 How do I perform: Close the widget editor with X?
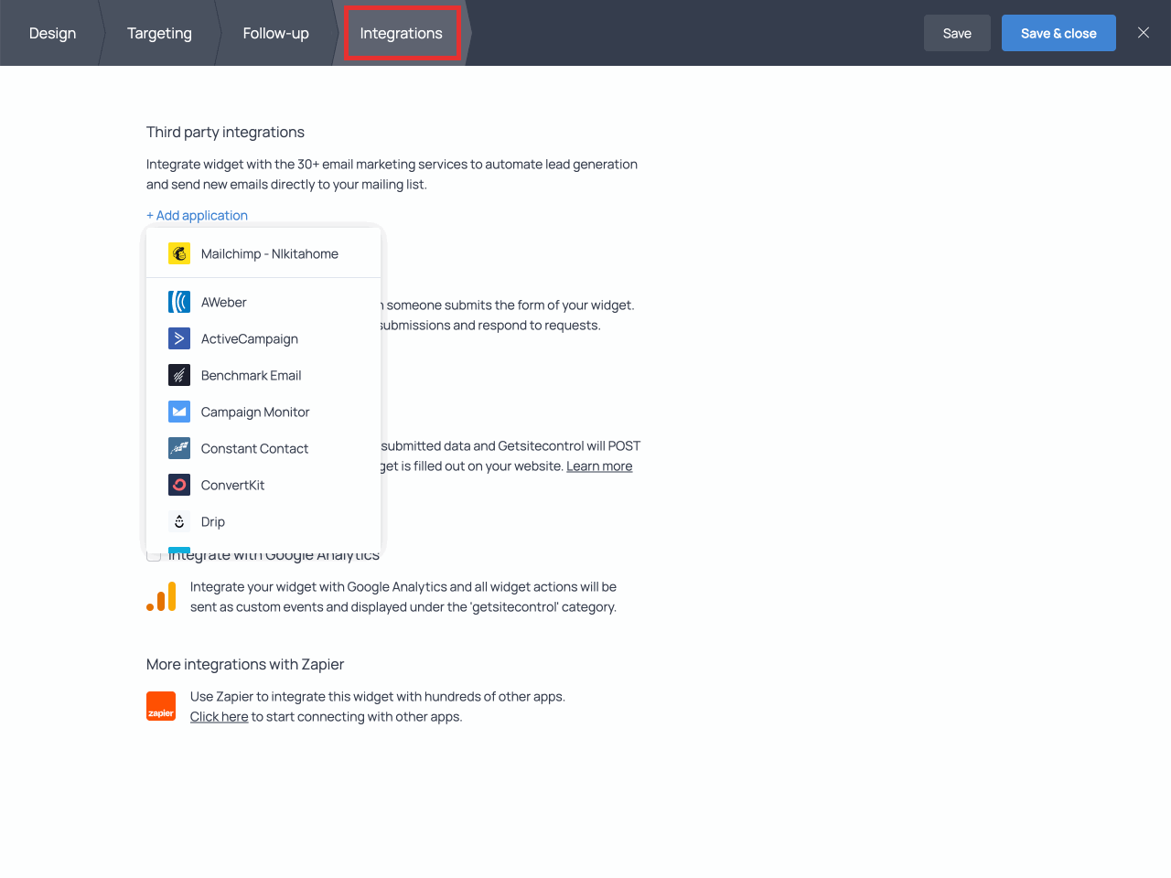[1143, 33]
